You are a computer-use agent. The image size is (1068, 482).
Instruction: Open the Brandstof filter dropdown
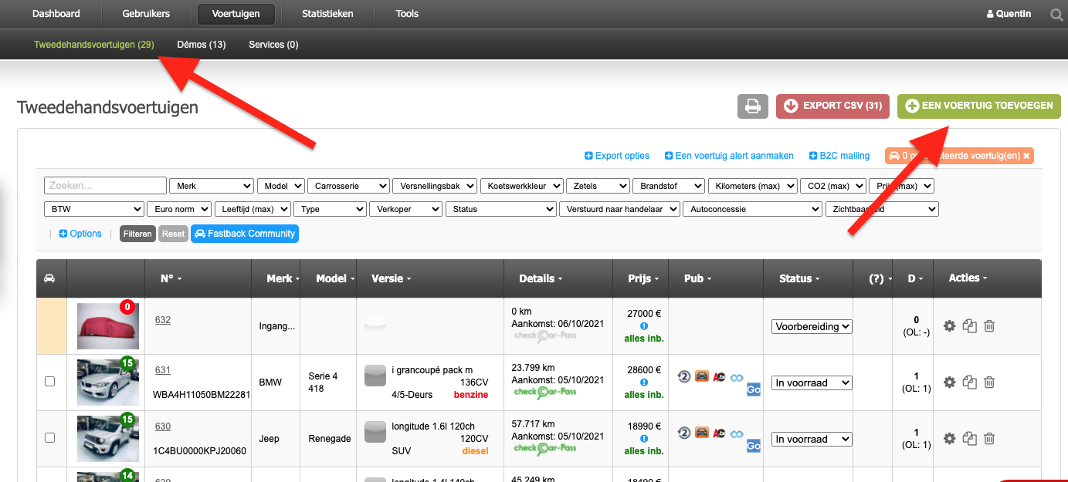(668, 186)
